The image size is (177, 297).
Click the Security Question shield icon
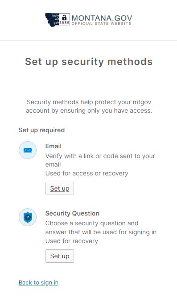[x=28, y=217]
